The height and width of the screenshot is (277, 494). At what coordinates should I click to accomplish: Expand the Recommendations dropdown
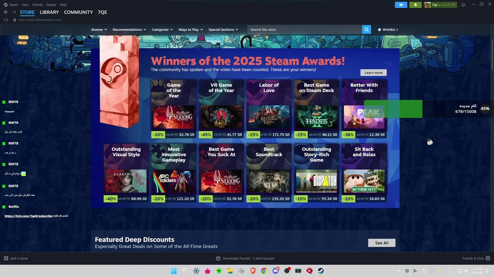pos(129,30)
